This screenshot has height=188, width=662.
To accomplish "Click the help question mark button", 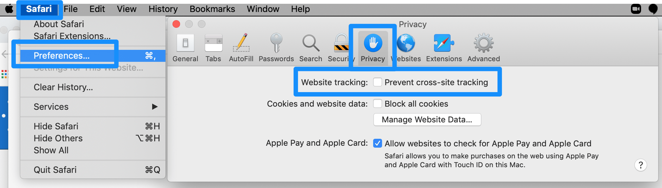I will 640,165.
